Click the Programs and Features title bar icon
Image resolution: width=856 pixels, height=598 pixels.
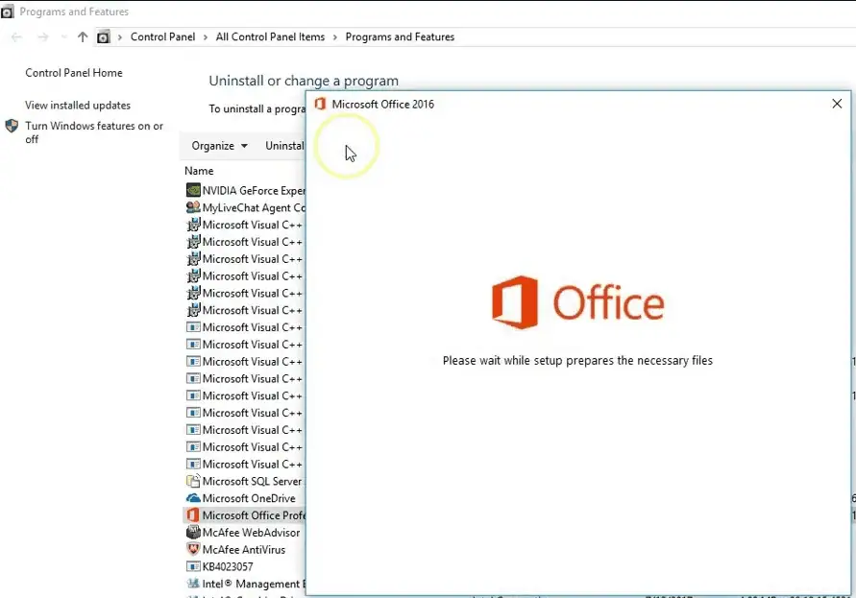click(x=7, y=12)
